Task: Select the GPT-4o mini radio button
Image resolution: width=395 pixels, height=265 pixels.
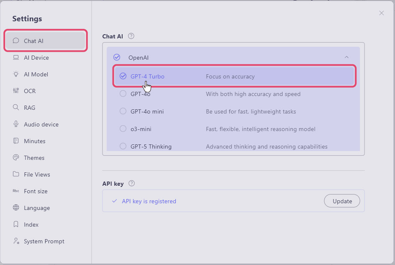Action: [x=123, y=111]
